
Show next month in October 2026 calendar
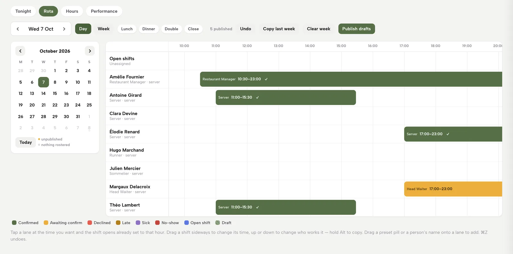click(90, 51)
